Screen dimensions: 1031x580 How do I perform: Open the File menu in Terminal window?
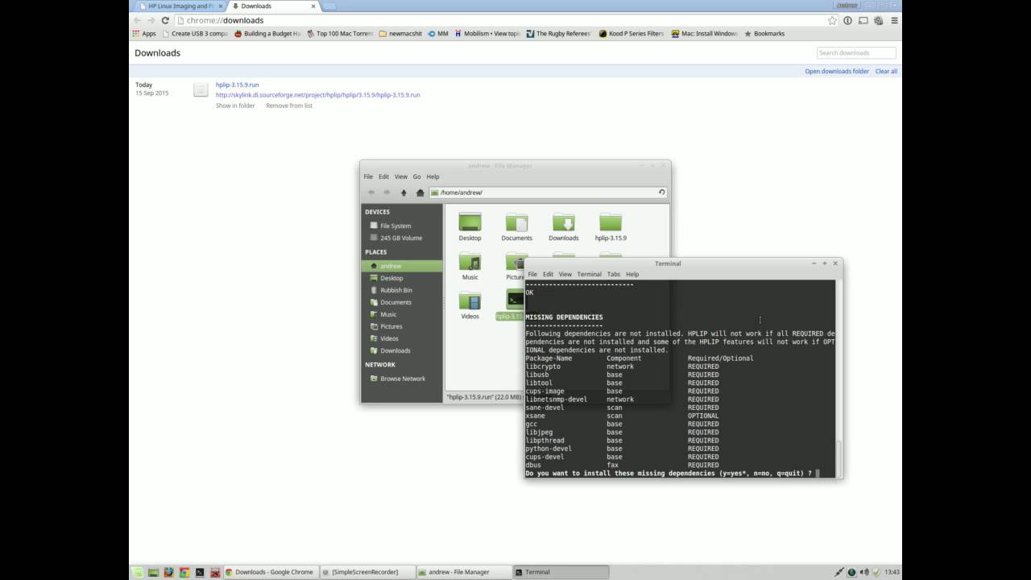pos(532,274)
